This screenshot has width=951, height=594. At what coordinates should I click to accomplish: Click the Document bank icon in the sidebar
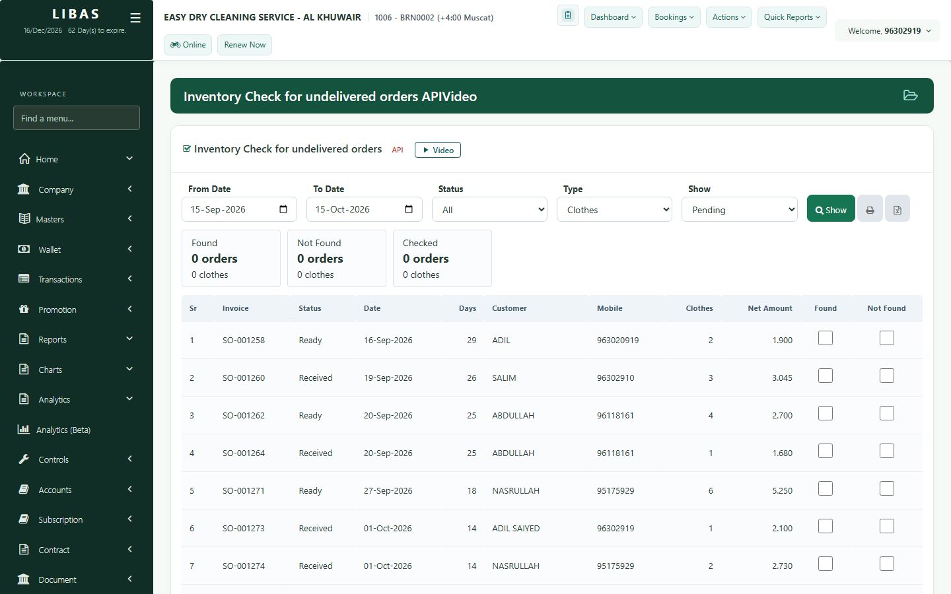pos(24,579)
